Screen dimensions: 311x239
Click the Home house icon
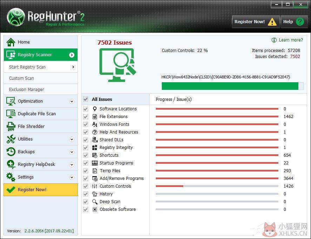point(11,42)
